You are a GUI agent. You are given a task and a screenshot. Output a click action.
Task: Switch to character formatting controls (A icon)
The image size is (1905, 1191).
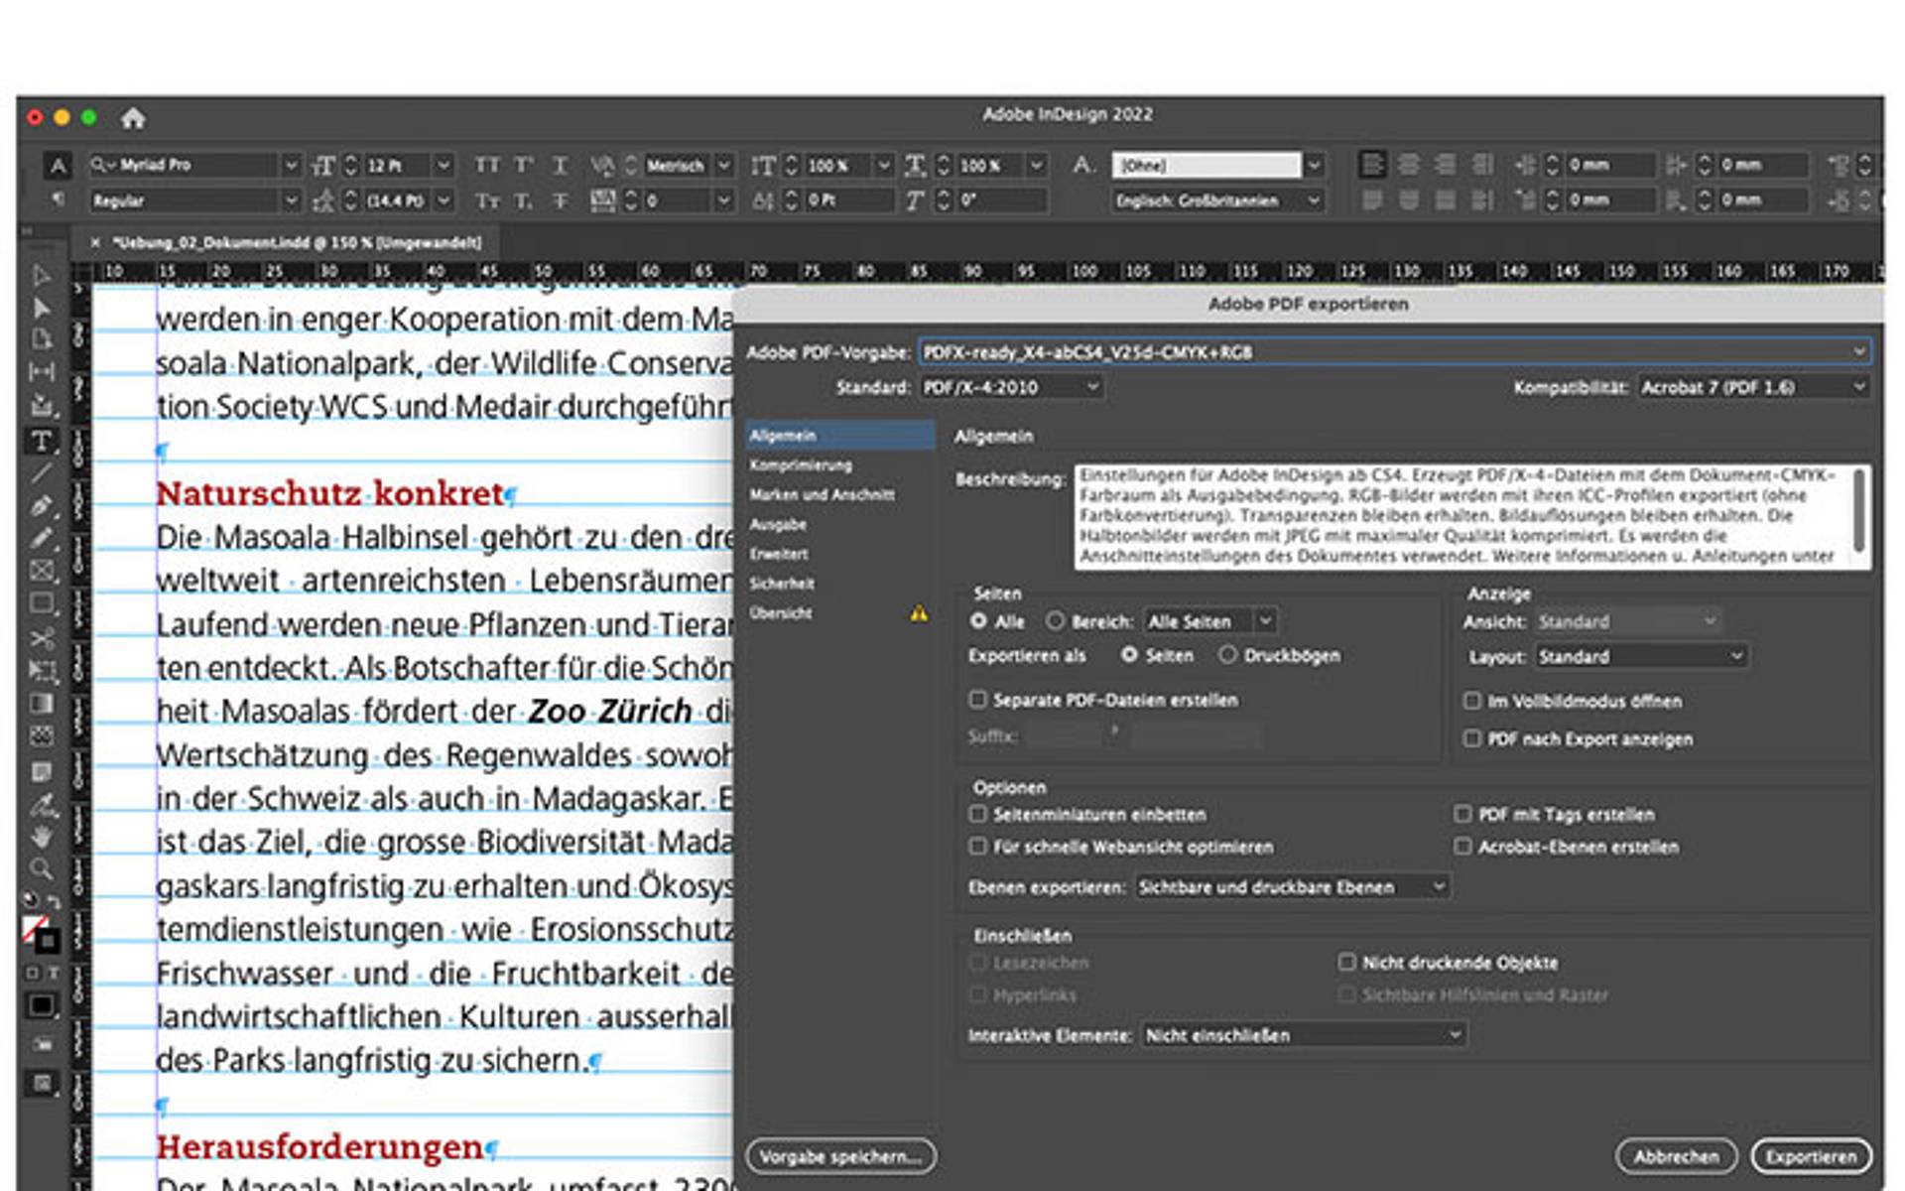(x=59, y=166)
